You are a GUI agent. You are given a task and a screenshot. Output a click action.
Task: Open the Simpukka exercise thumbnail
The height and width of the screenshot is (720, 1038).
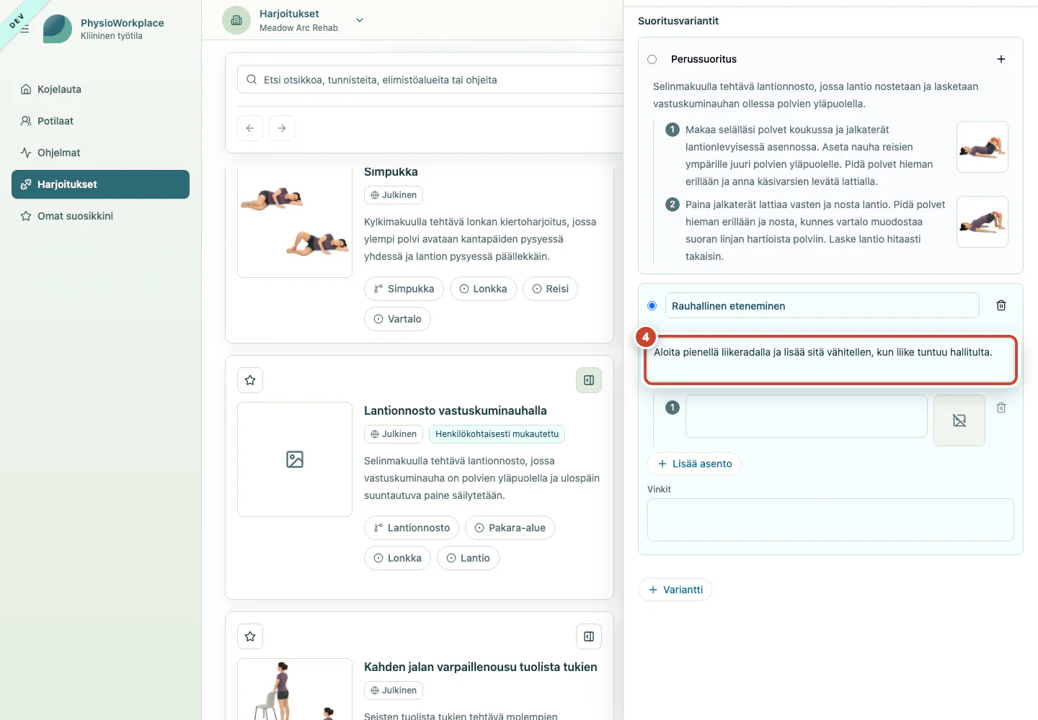(x=295, y=222)
